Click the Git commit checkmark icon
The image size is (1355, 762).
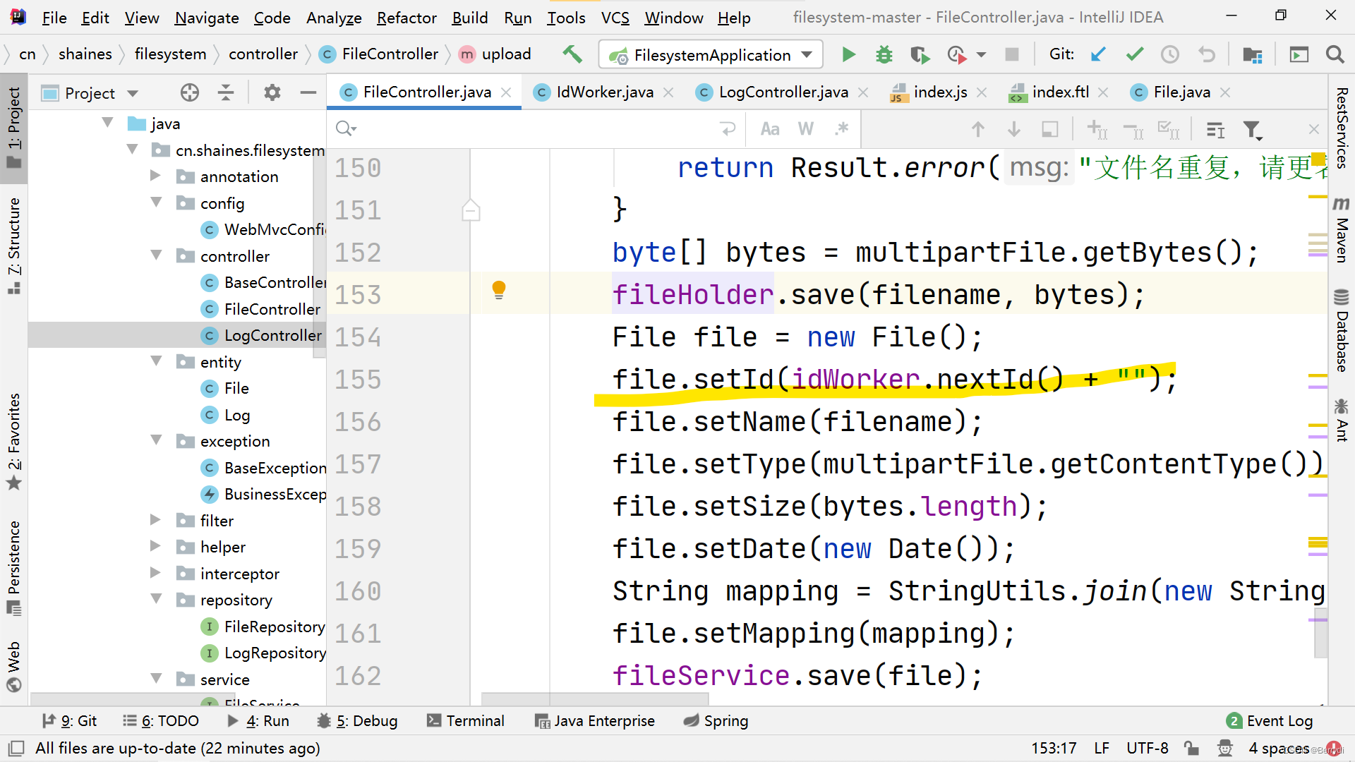click(1134, 54)
